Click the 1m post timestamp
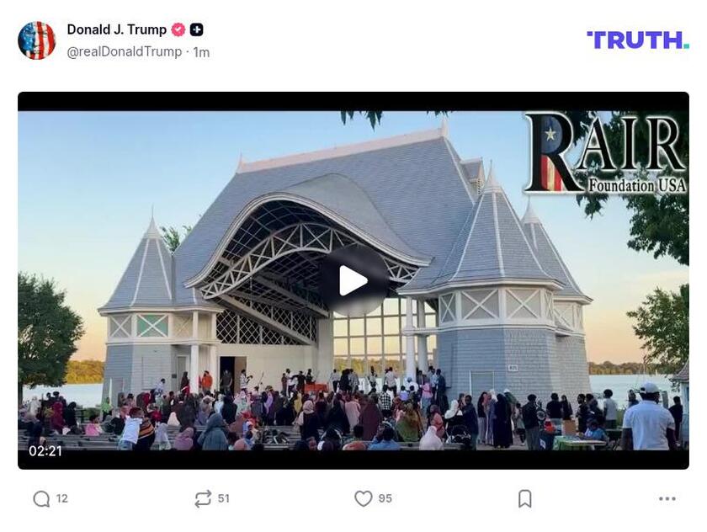Viewport: 707px width, 532px height. [x=201, y=53]
